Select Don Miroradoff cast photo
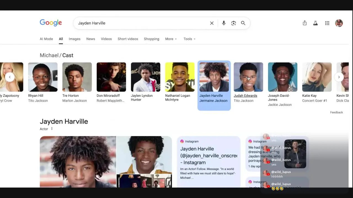 [111, 77]
